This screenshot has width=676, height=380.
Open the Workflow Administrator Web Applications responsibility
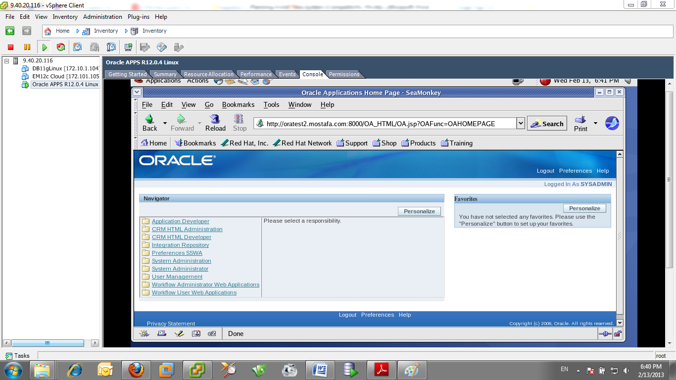[205, 285]
